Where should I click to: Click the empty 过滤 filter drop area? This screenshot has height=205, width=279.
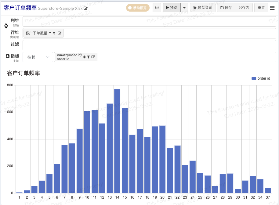pos(149,45)
